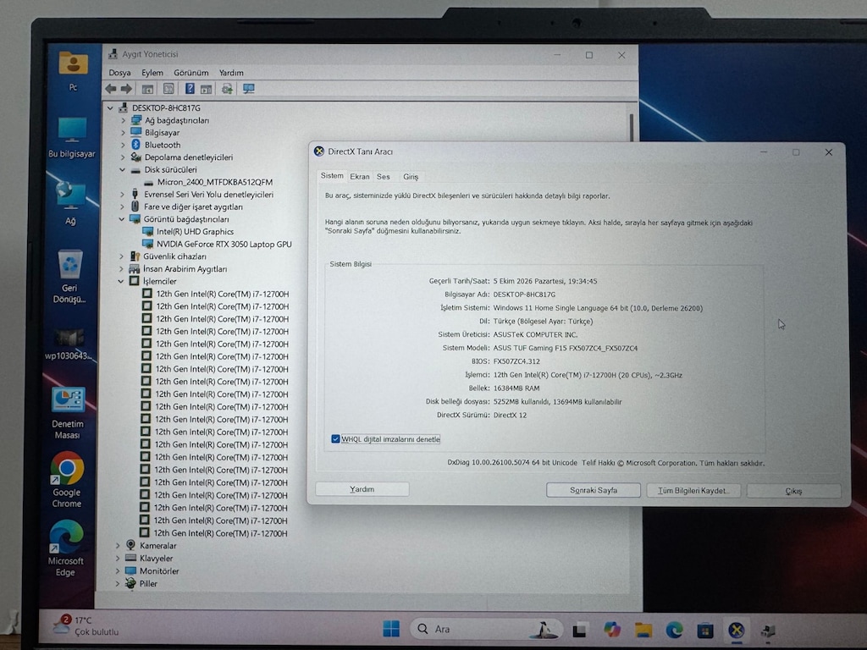Screen dimensions: 867x650
Task: Uncheck WHQL dijital imzalarını denetle checkbox
Action: tap(335, 439)
